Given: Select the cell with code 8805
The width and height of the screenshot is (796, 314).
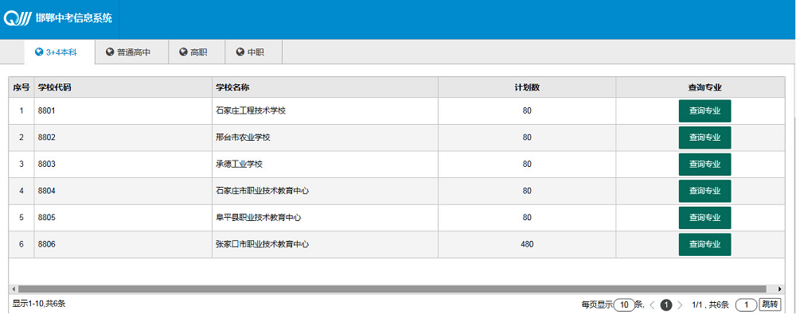Looking at the screenshot, I should [123, 218].
